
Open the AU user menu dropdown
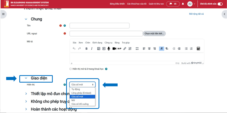[191, 4]
